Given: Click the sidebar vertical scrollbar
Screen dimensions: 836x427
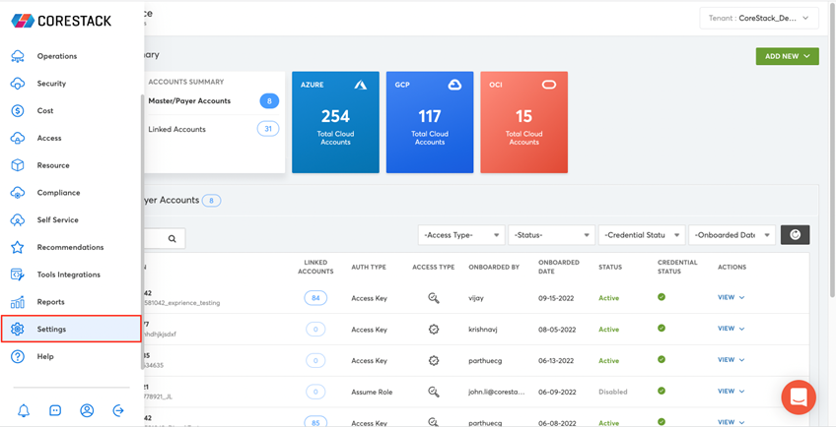Looking at the screenshot, I should [x=142, y=232].
